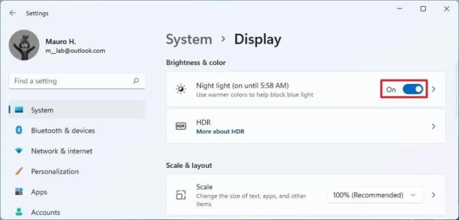Viewport: 459px width, 220px height.
Task: Click Mauro H. account name
Action: pos(61,41)
